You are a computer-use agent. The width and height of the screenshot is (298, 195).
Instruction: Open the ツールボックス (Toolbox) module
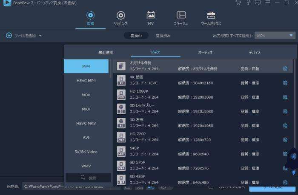click(x=211, y=18)
